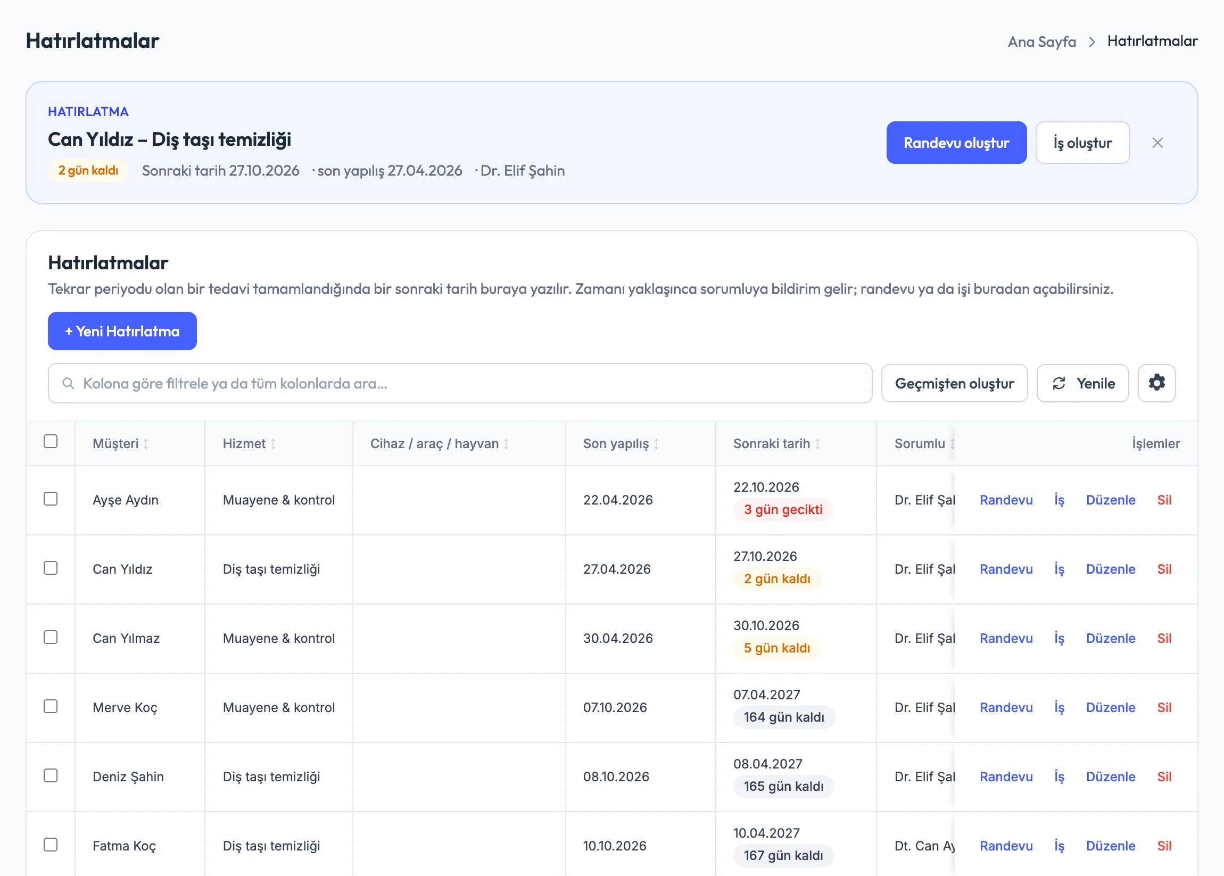Click İş oluştur in the banner
The image size is (1224, 876).
(x=1082, y=143)
